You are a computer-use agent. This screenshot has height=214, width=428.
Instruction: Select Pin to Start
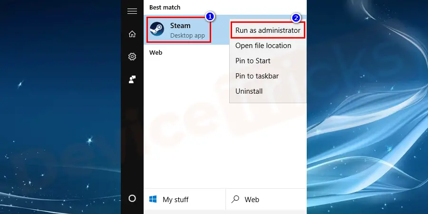tap(253, 61)
